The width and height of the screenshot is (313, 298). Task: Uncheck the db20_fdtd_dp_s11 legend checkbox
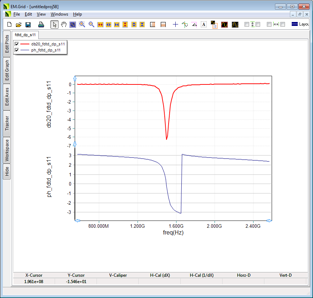[x=17, y=44]
